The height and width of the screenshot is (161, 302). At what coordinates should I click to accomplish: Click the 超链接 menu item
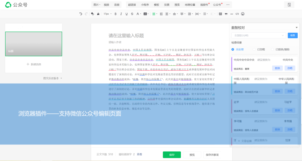tap(132, 5)
